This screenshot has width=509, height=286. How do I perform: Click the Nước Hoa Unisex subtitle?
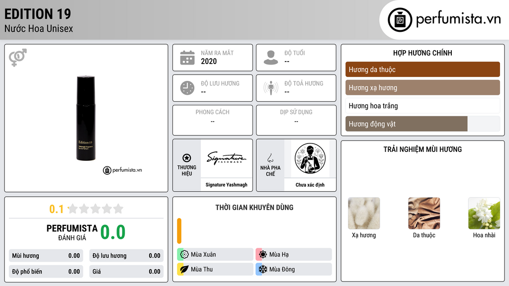point(39,28)
